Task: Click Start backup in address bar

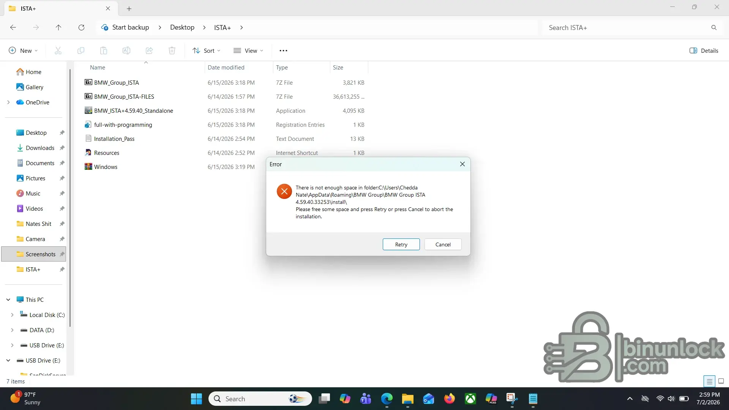Action: (x=131, y=27)
